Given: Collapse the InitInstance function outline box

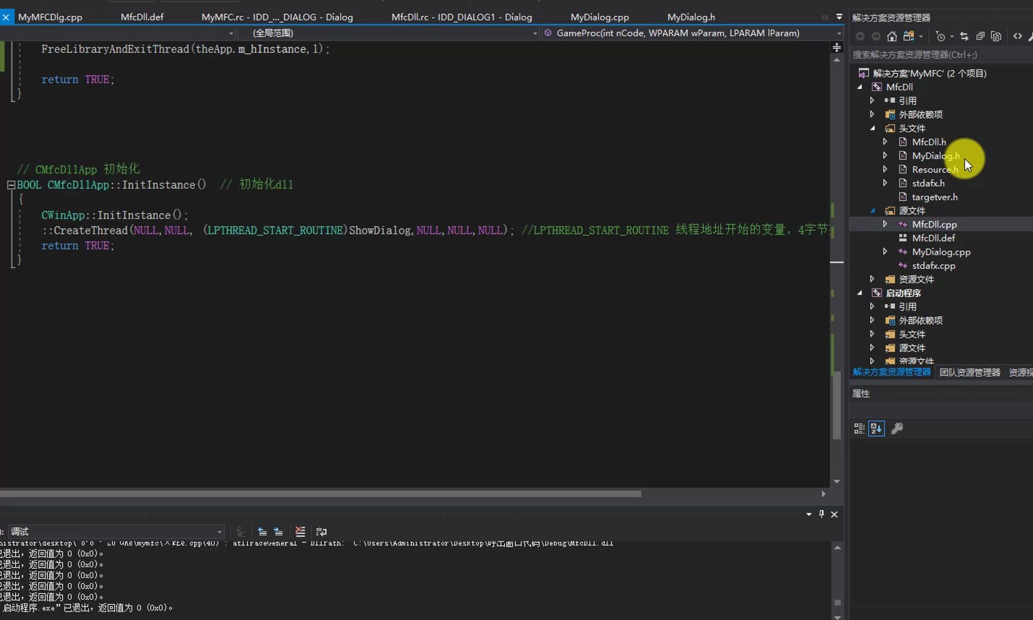Looking at the screenshot, I should point(11,185).
